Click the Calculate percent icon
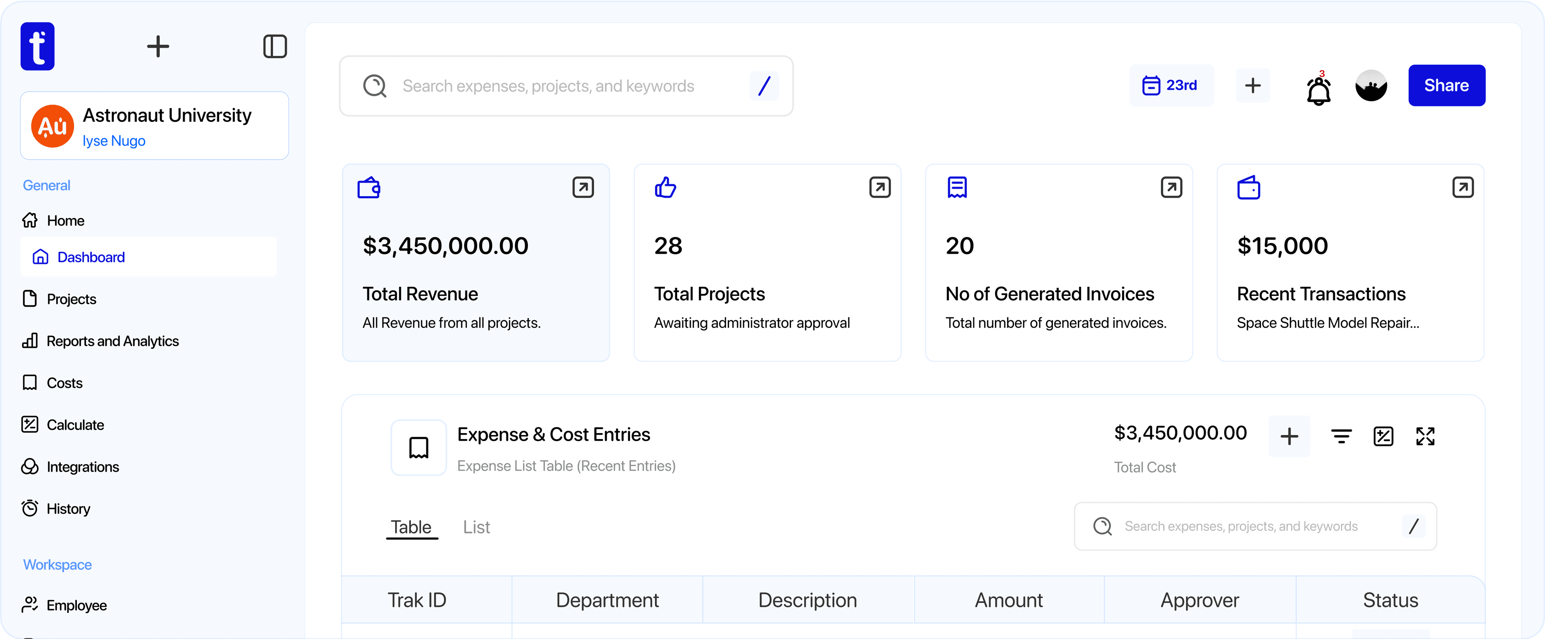The image size is (1545, 639). tap(30, 424)
